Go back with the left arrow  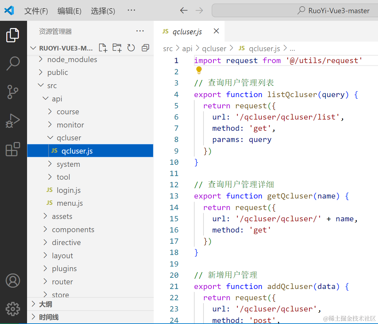184,10
